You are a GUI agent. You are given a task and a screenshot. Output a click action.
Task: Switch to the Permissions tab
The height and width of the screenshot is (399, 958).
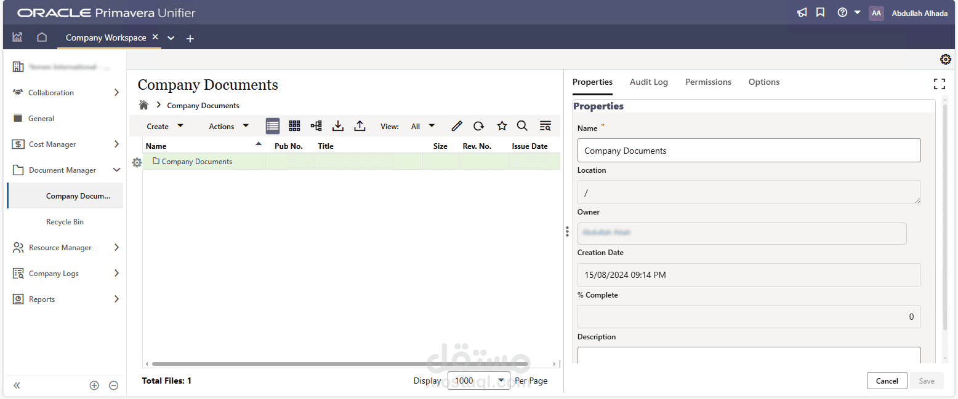point(709,82)
